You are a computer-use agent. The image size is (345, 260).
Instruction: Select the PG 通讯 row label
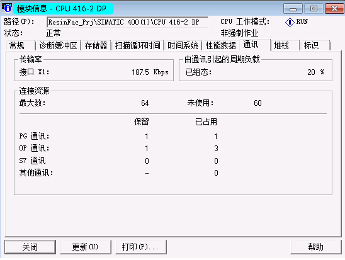click(x=34, y=136)
